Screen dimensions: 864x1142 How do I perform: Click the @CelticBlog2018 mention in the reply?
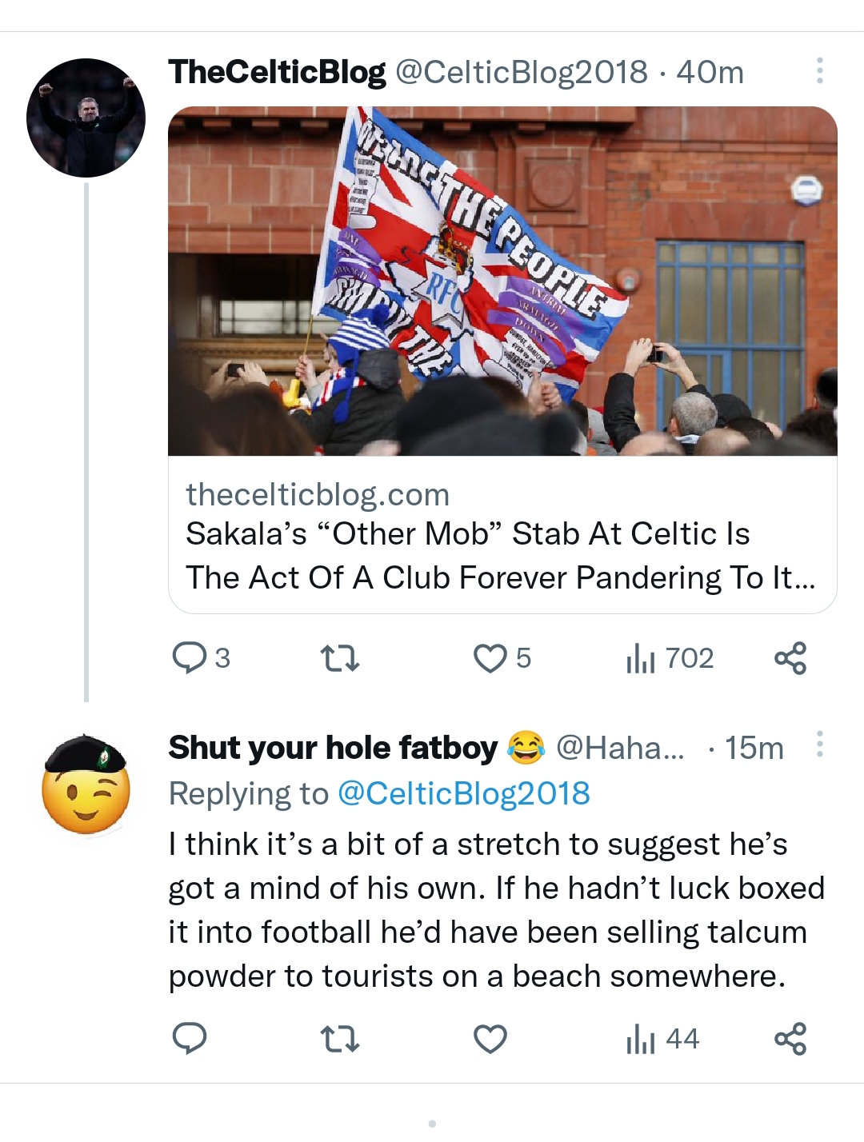click(463, 793)
